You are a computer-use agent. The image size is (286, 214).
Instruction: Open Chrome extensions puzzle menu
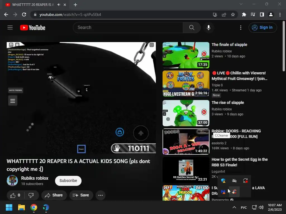(x=244, y=14)
